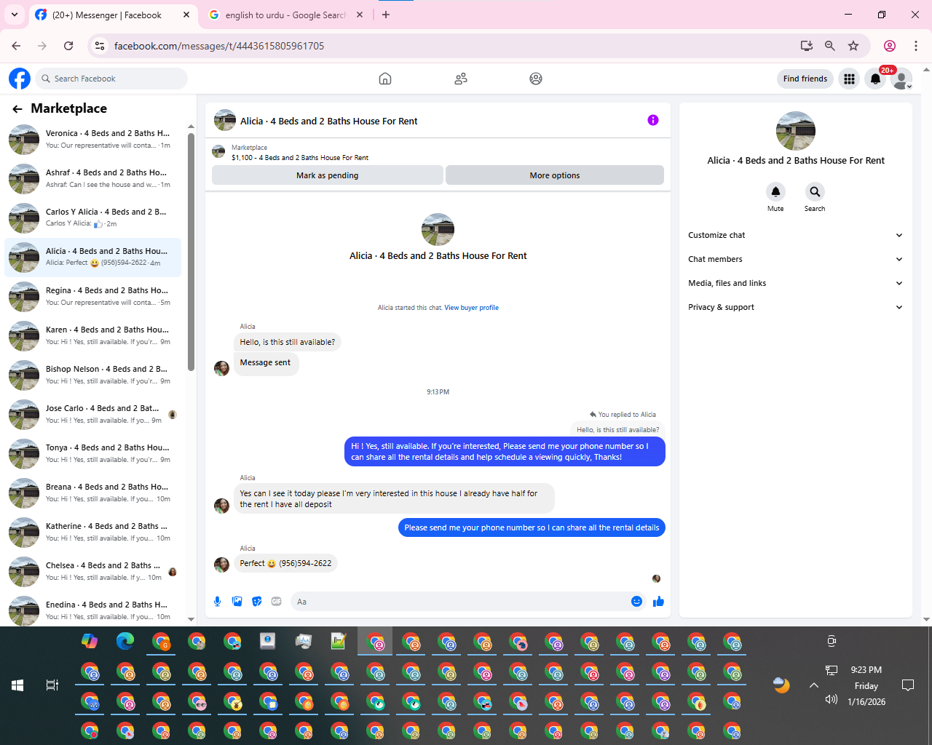Viewport: 932px width, 745px height.
Task: Open Tonya's conversation
Action: point(93,454)
